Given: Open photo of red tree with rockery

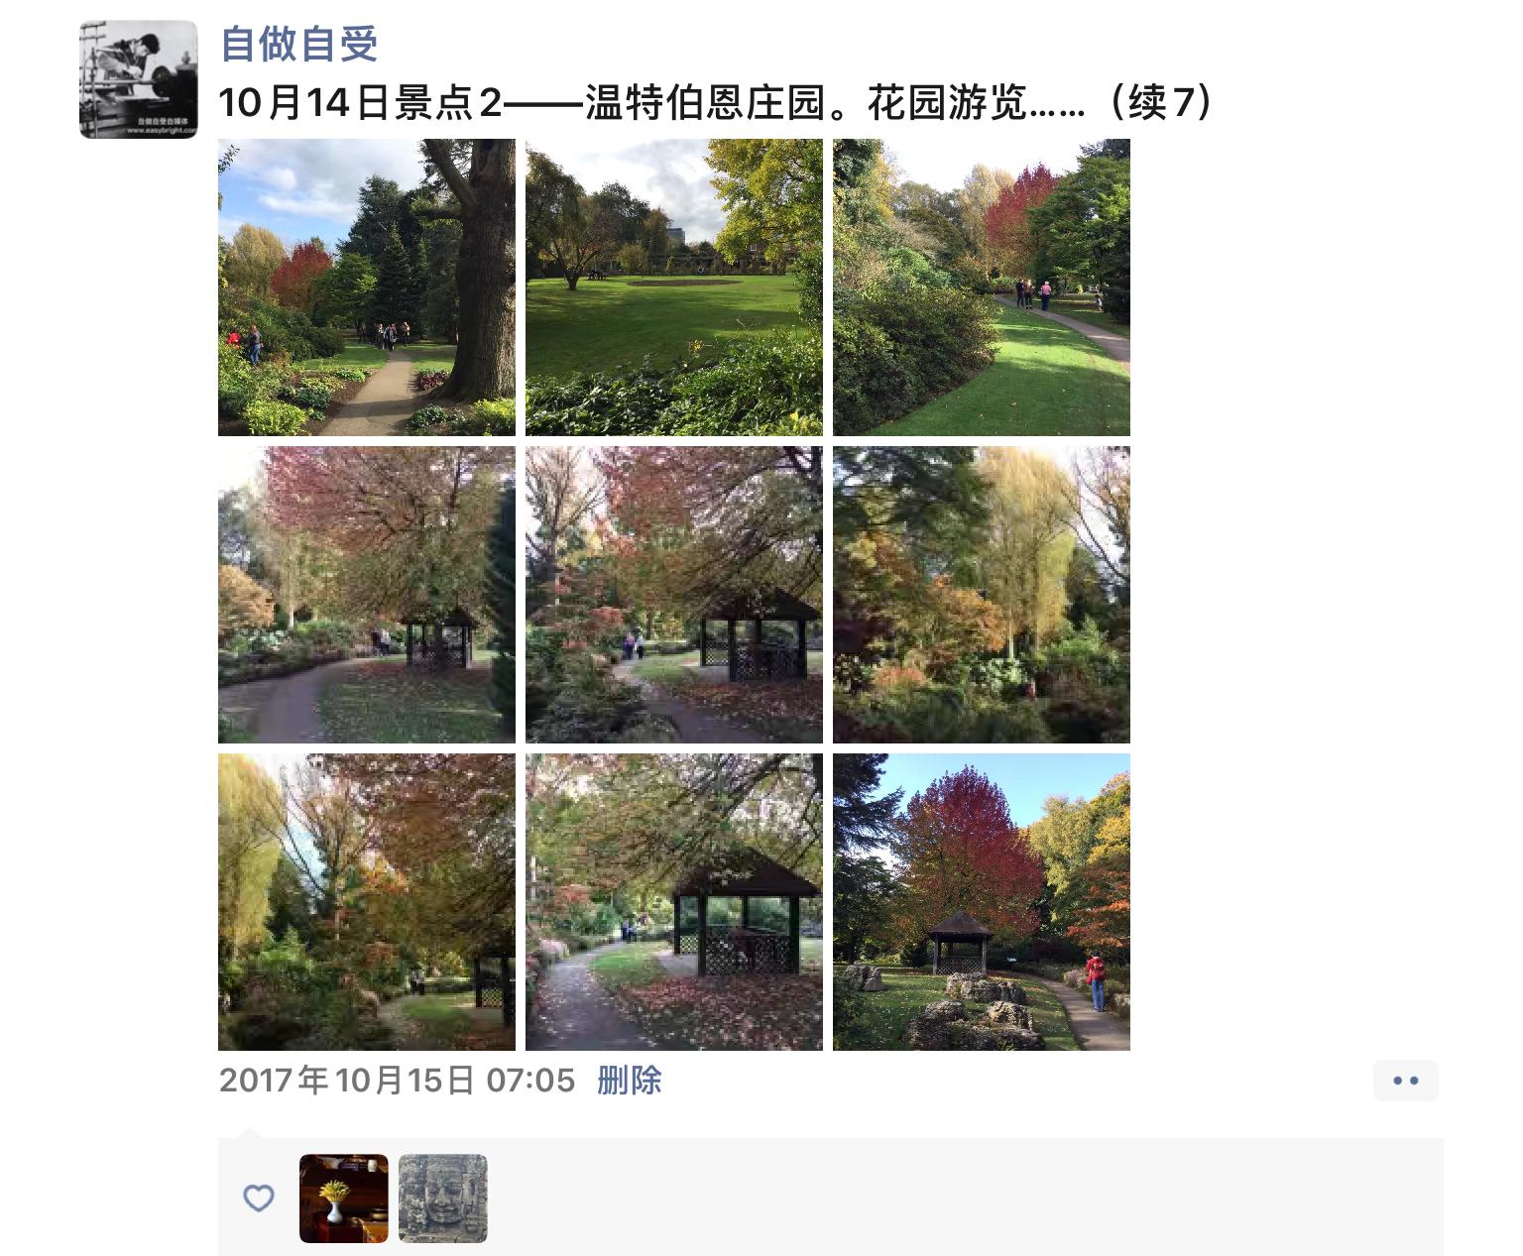Looking at the screenshot, I should [x=982, y=902].
